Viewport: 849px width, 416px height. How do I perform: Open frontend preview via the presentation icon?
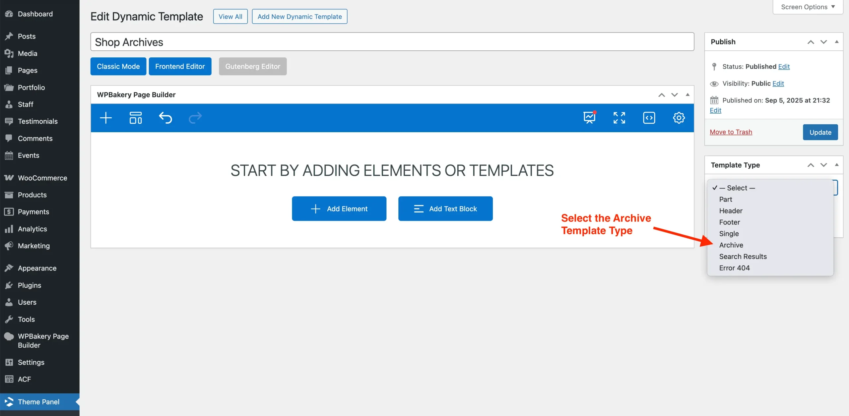589,117
